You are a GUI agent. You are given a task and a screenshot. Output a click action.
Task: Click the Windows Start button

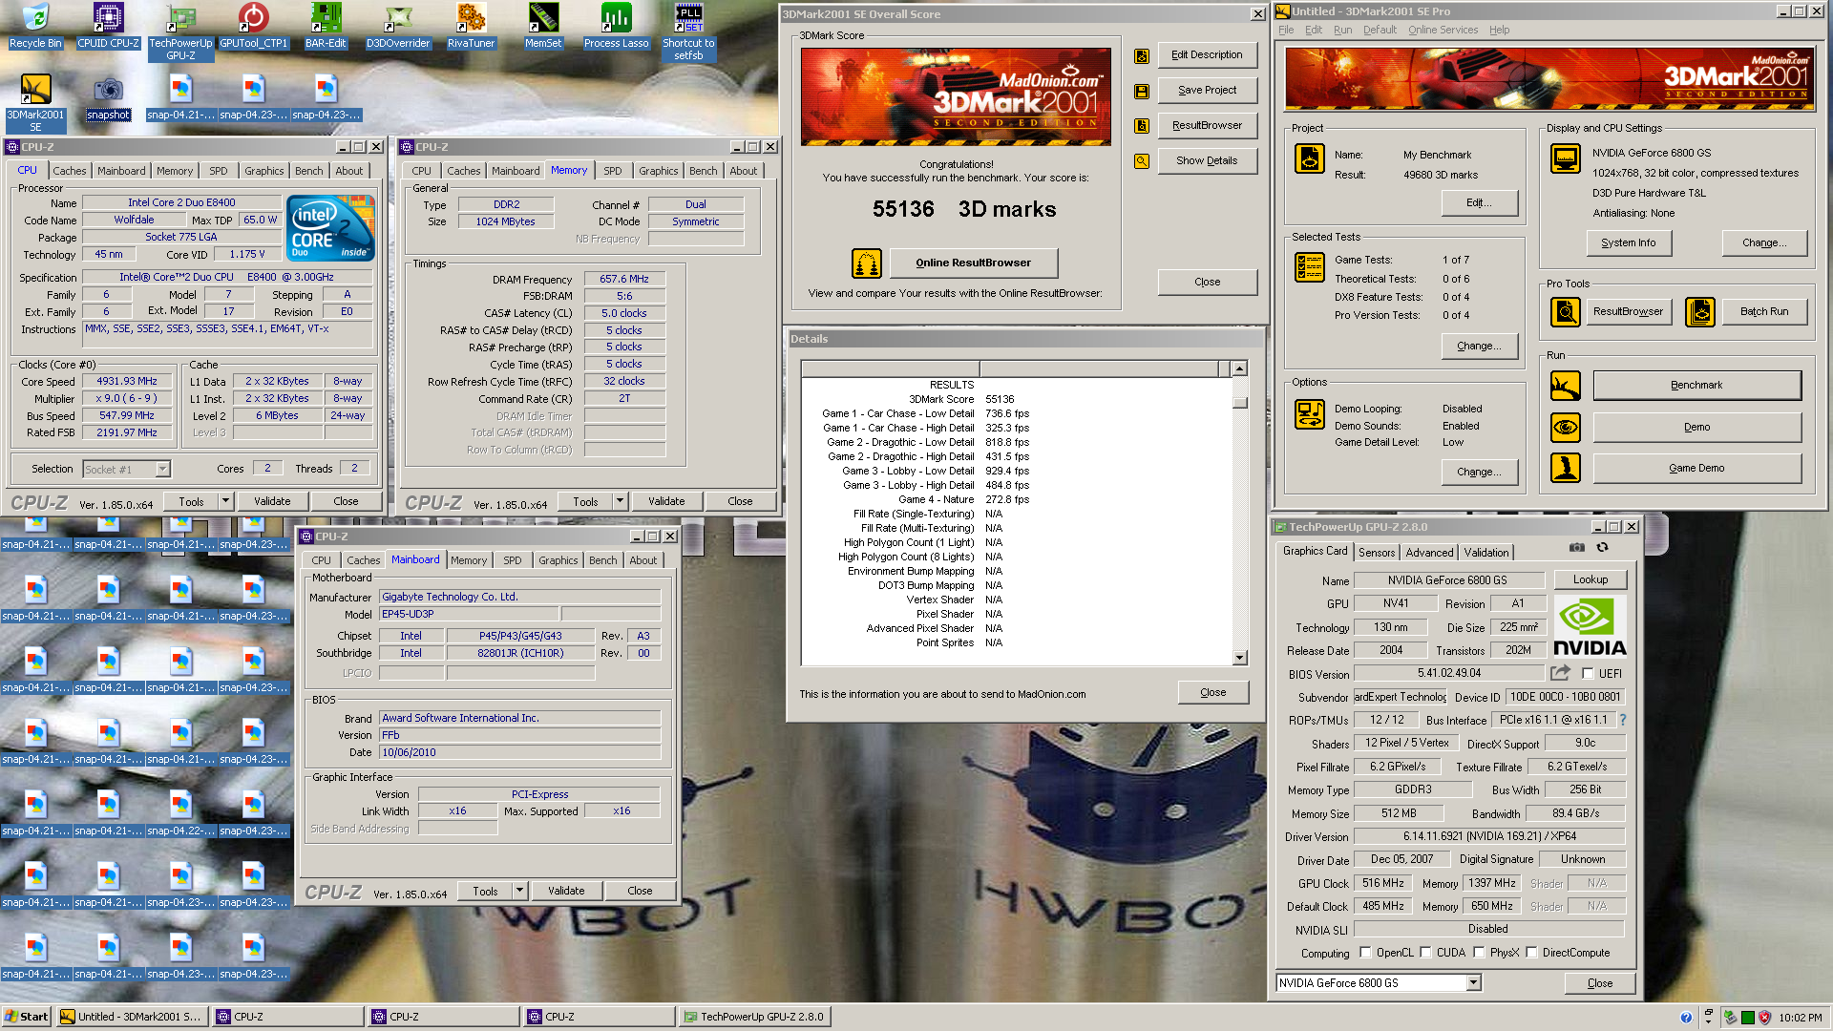27,1017
